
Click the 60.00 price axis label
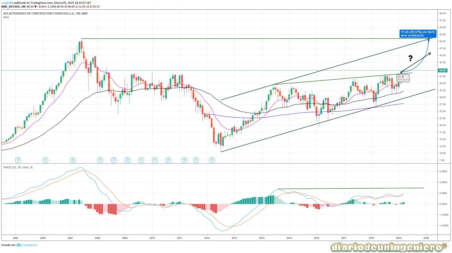pyautogui.click(x=442, y=13)
